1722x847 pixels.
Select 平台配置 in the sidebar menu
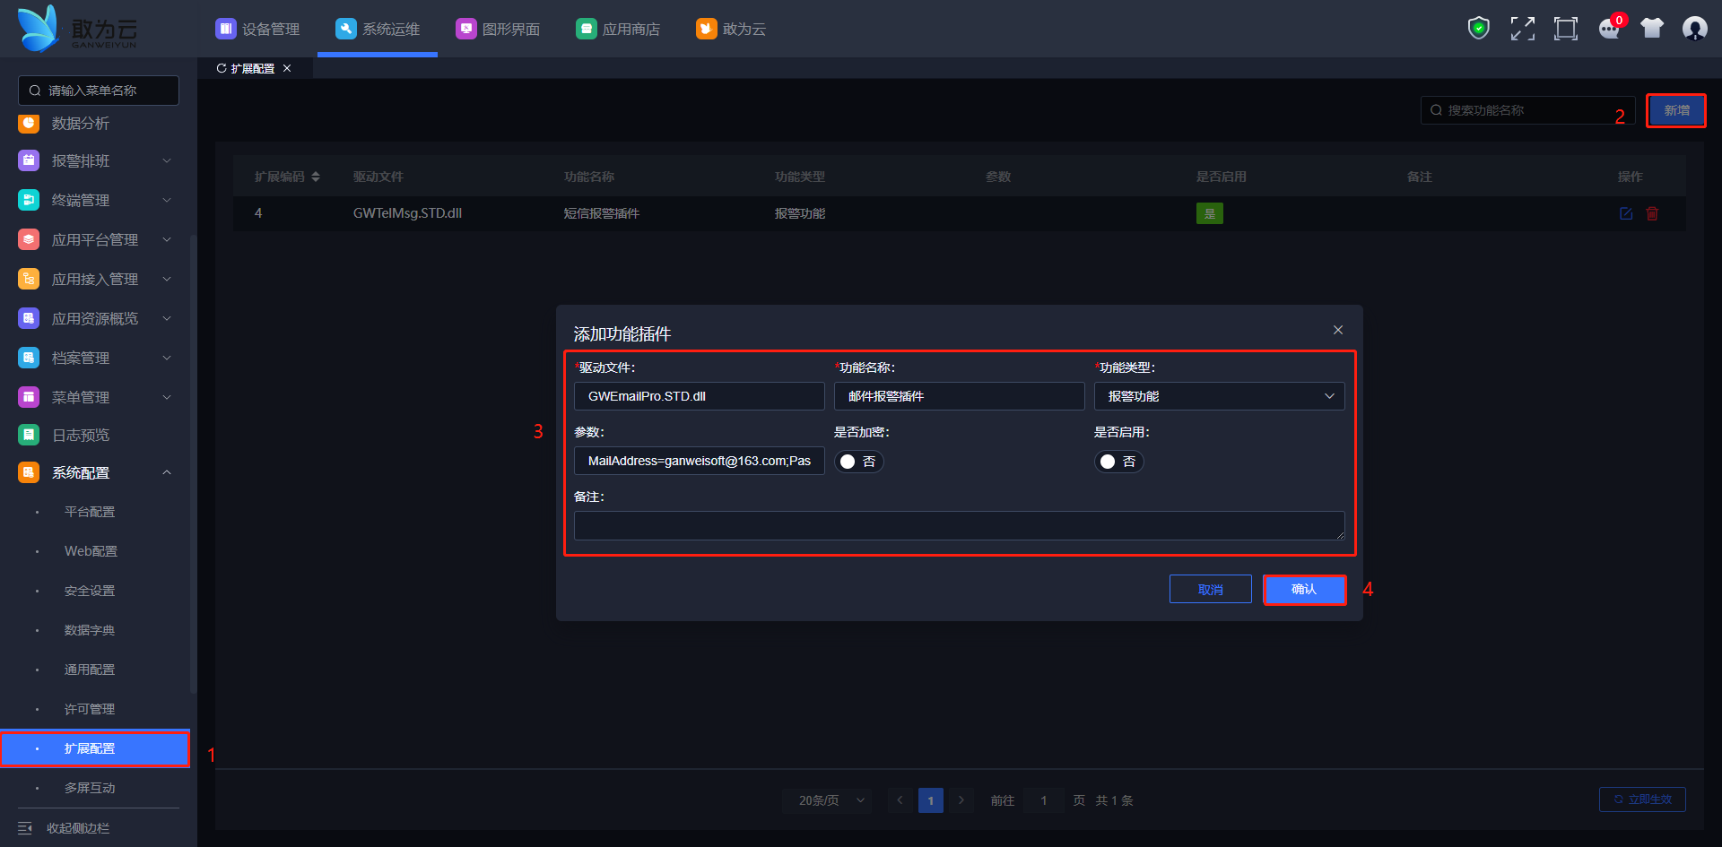[x=90, y=512]
